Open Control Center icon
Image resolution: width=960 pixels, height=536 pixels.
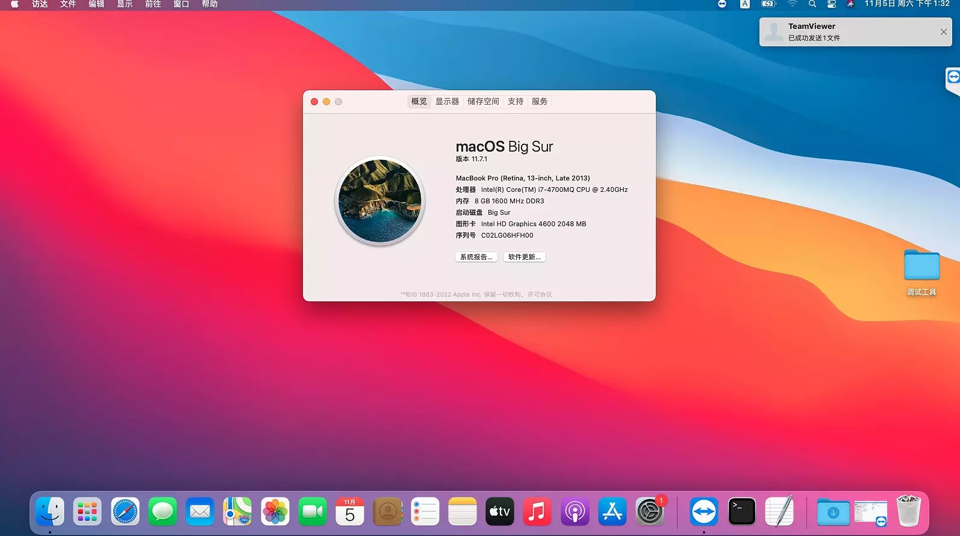(x=832, y=4)
